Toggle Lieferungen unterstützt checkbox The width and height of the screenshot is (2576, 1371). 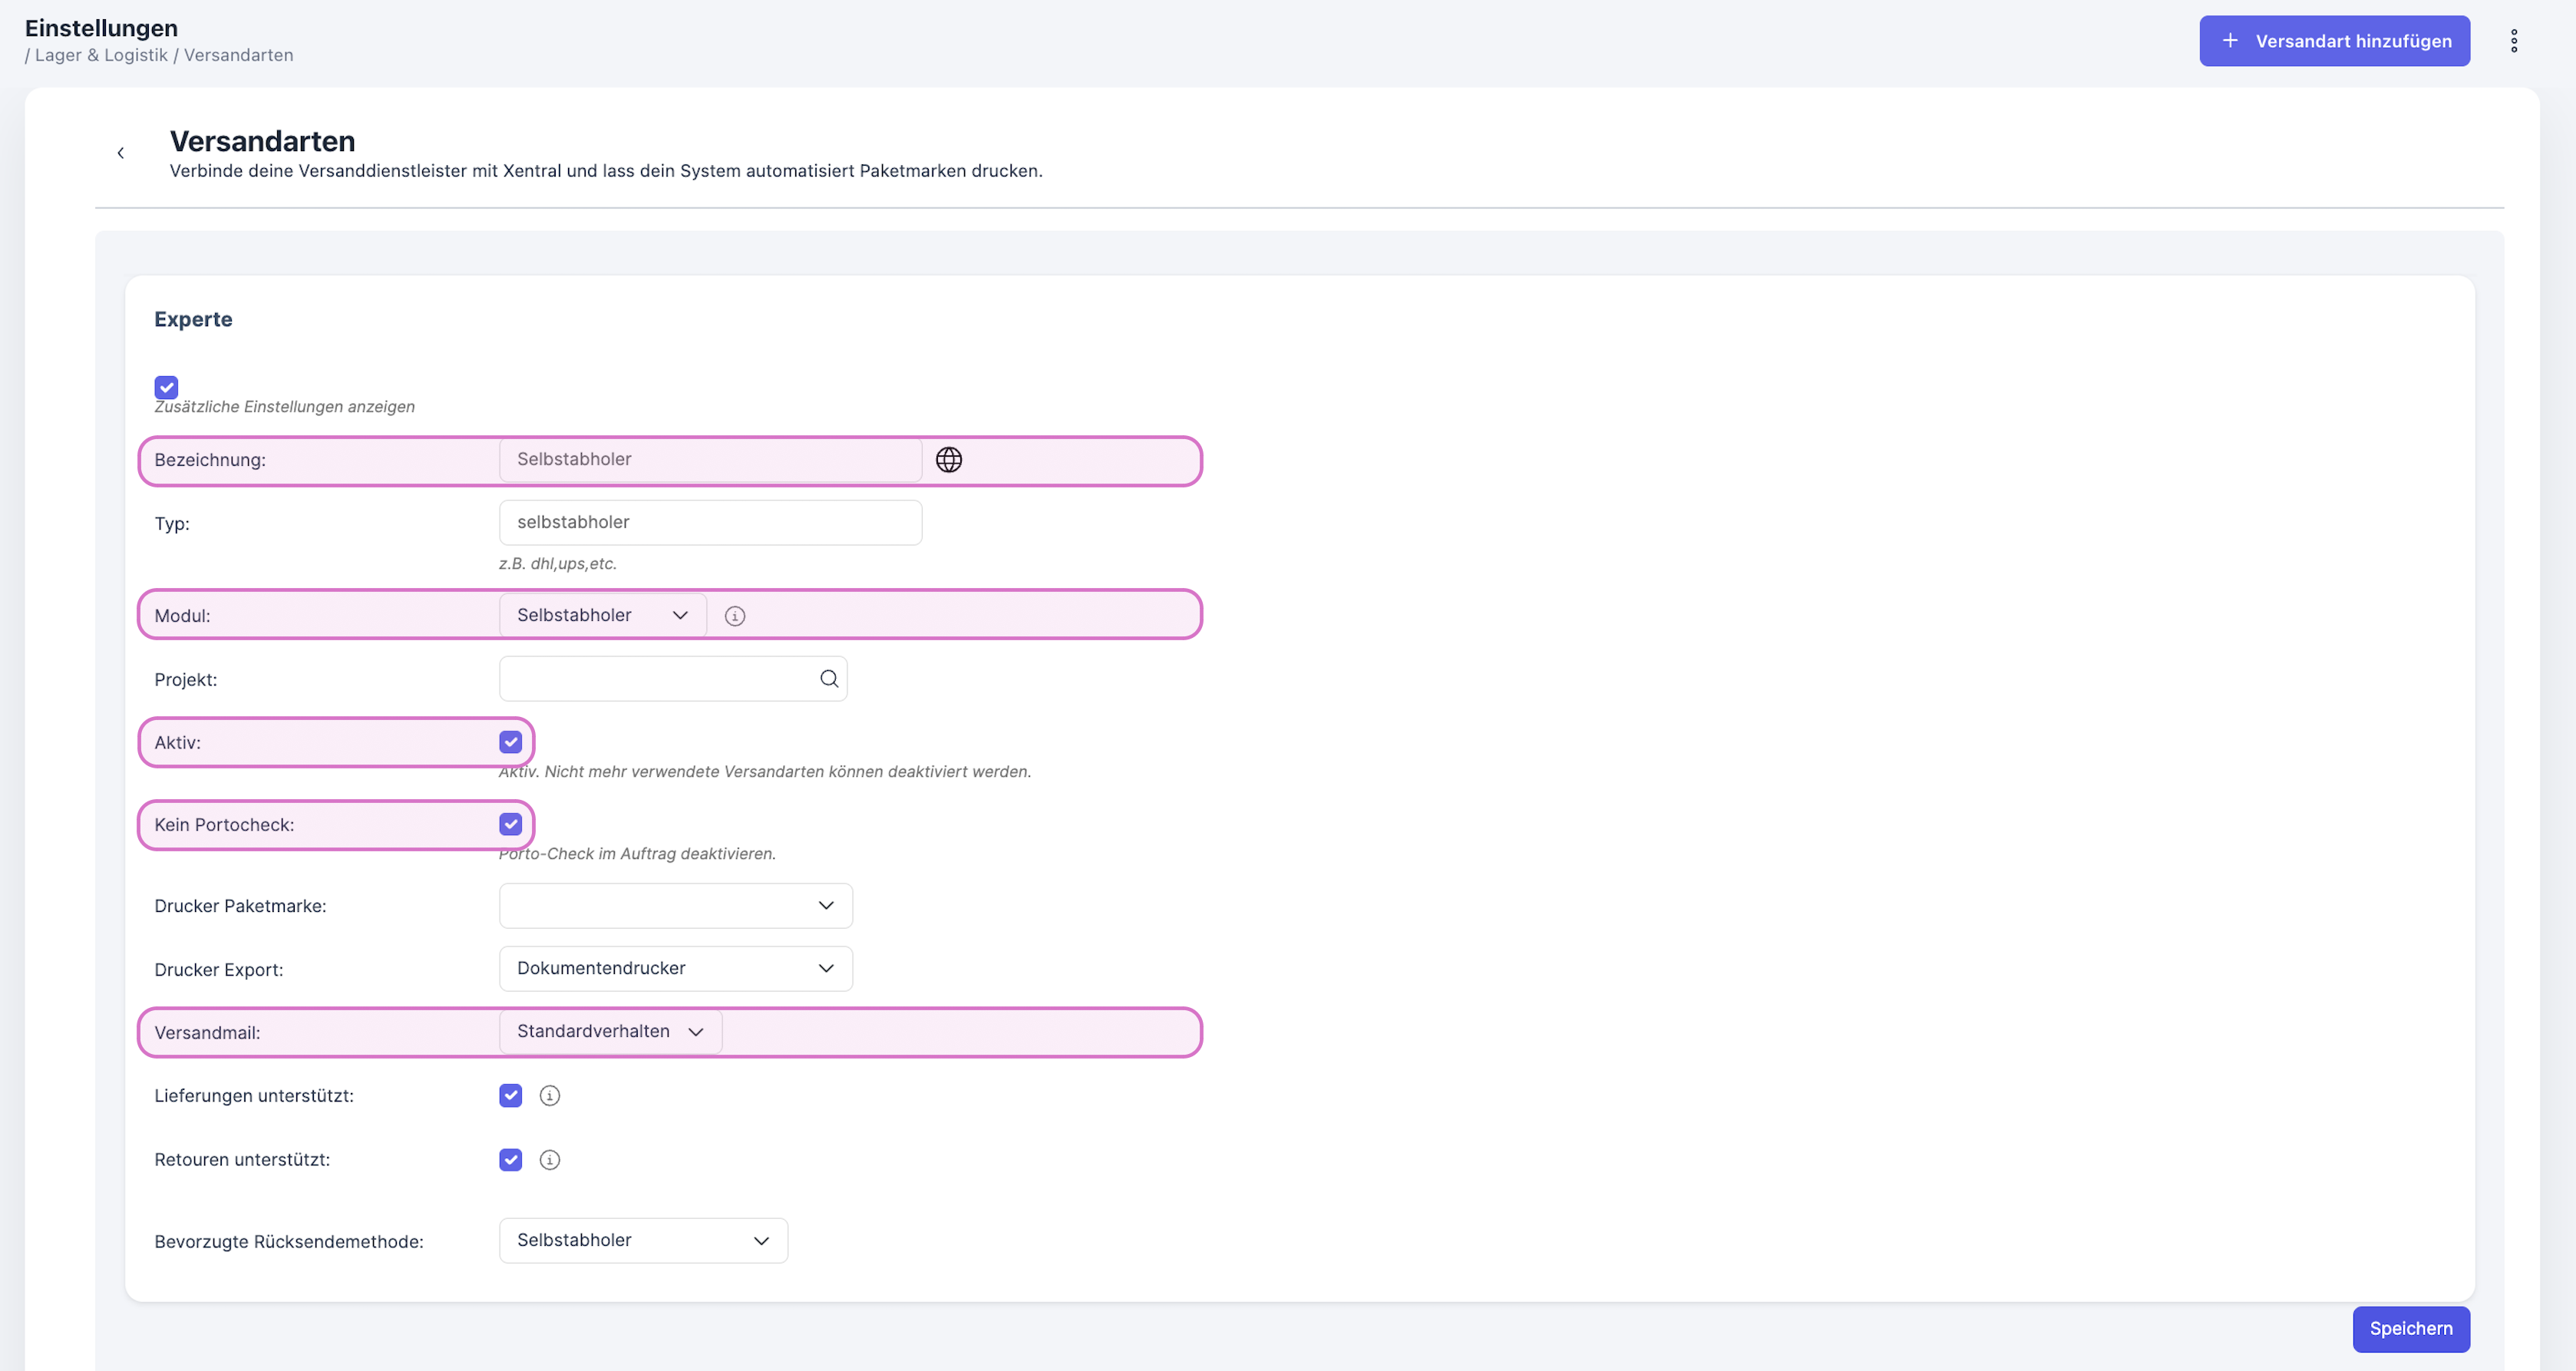[x=510, y=1096]
